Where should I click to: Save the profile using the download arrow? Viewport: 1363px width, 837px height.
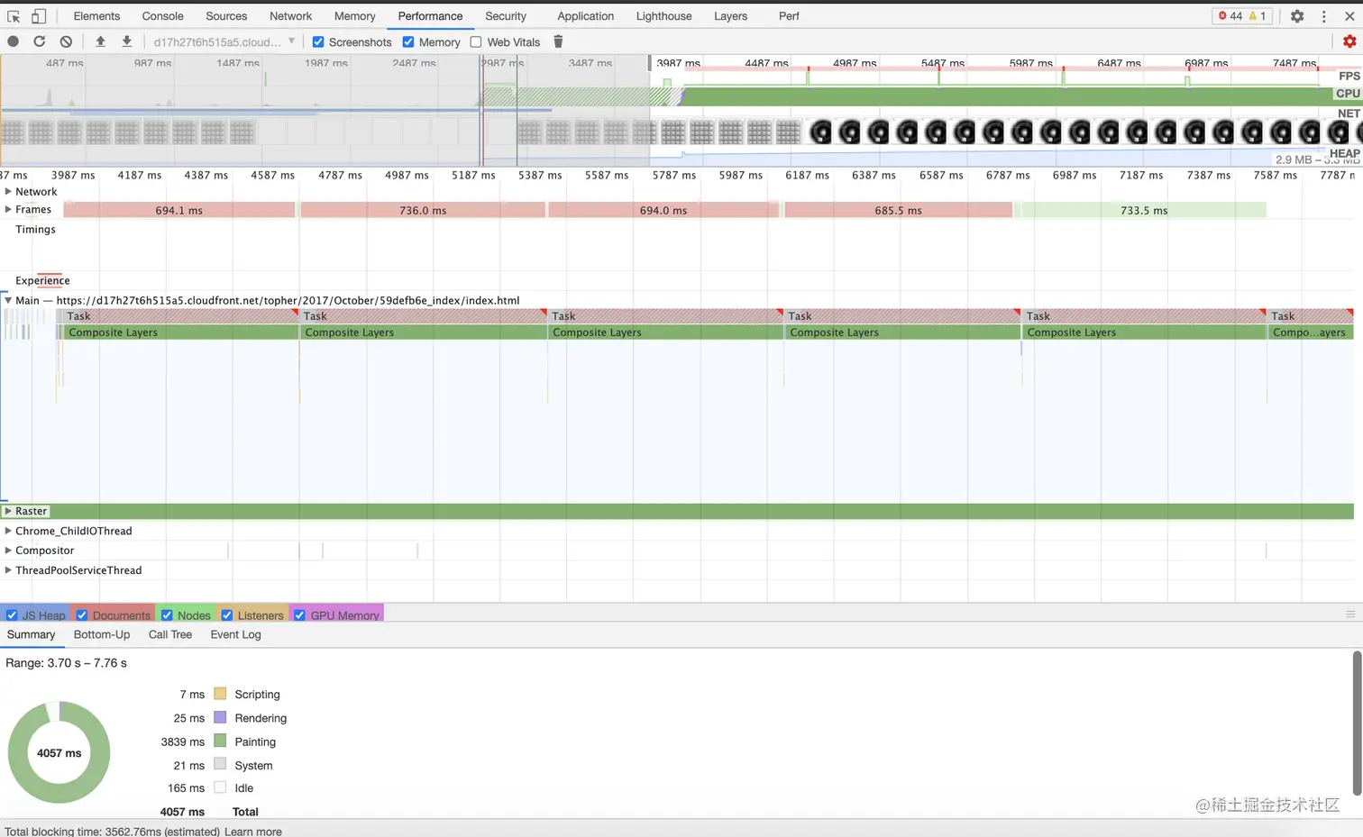pos(127,41)
